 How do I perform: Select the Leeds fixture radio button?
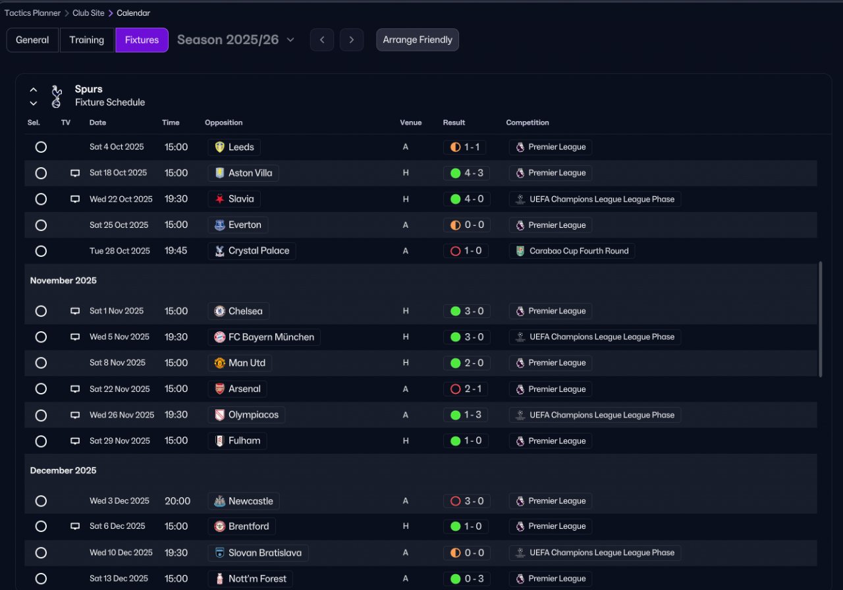tap(41, 147)
